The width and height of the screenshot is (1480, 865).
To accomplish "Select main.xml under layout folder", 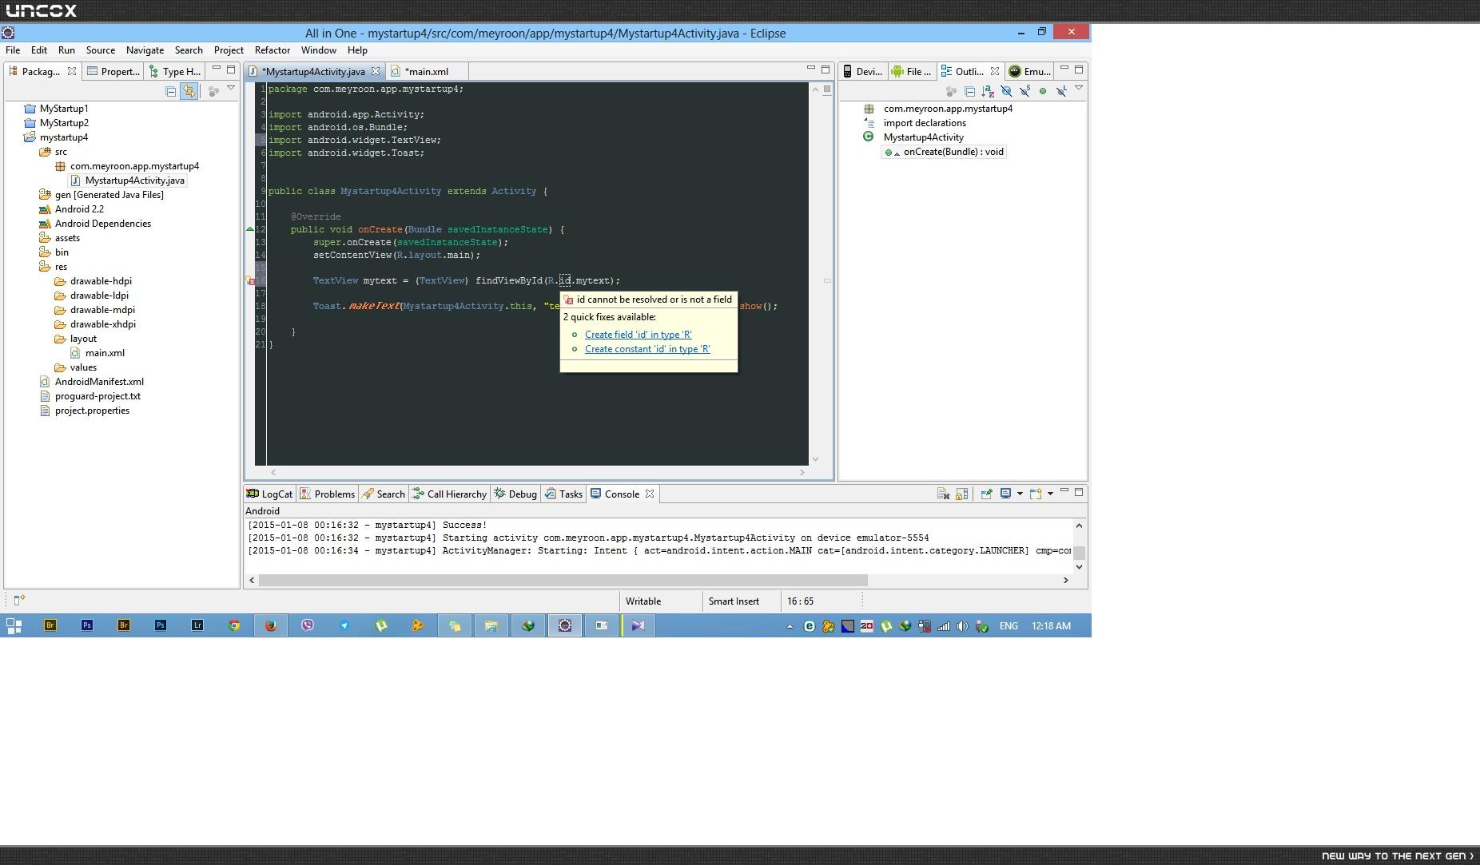I will (x=105, y=353).
